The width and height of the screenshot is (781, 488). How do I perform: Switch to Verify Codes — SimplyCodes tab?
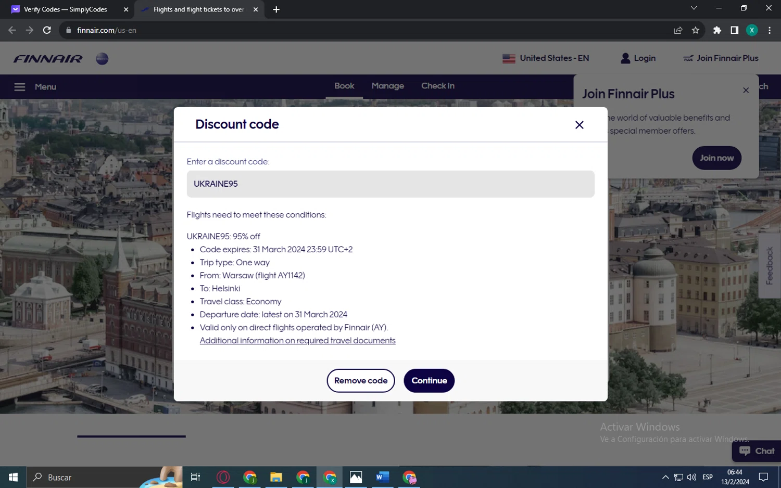pyautogui.click(x=65, y=9)
